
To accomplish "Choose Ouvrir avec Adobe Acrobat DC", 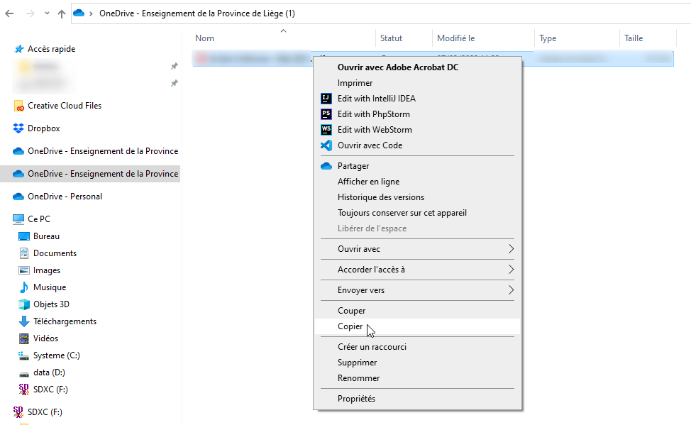I will pyautogui.click(x=398, y=67).
